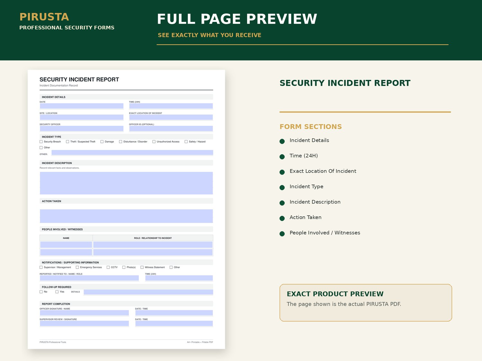Image resolution: width=482 pixels, height=361 pixels.
Task: Click the Officer Signature / Name field
Action: click(x=84, y=313)
